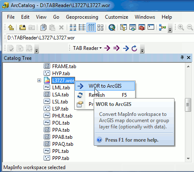The image size is (194, 172).
Task: Select PPL.tab in the tree
Action: click(61, 151)
